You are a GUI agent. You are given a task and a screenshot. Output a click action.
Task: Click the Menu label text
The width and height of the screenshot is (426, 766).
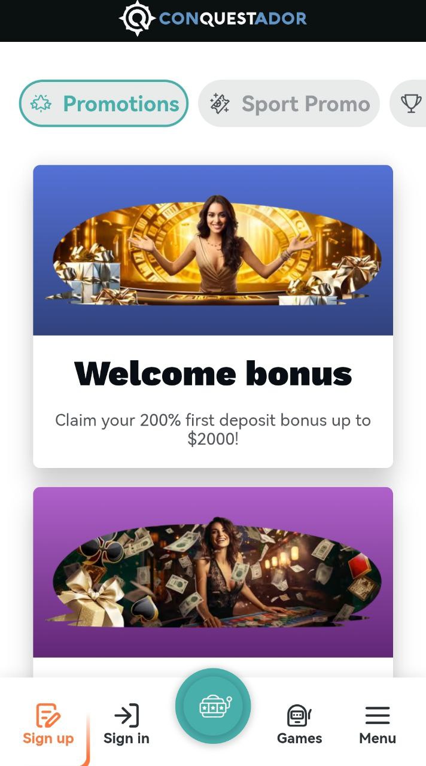378,738
